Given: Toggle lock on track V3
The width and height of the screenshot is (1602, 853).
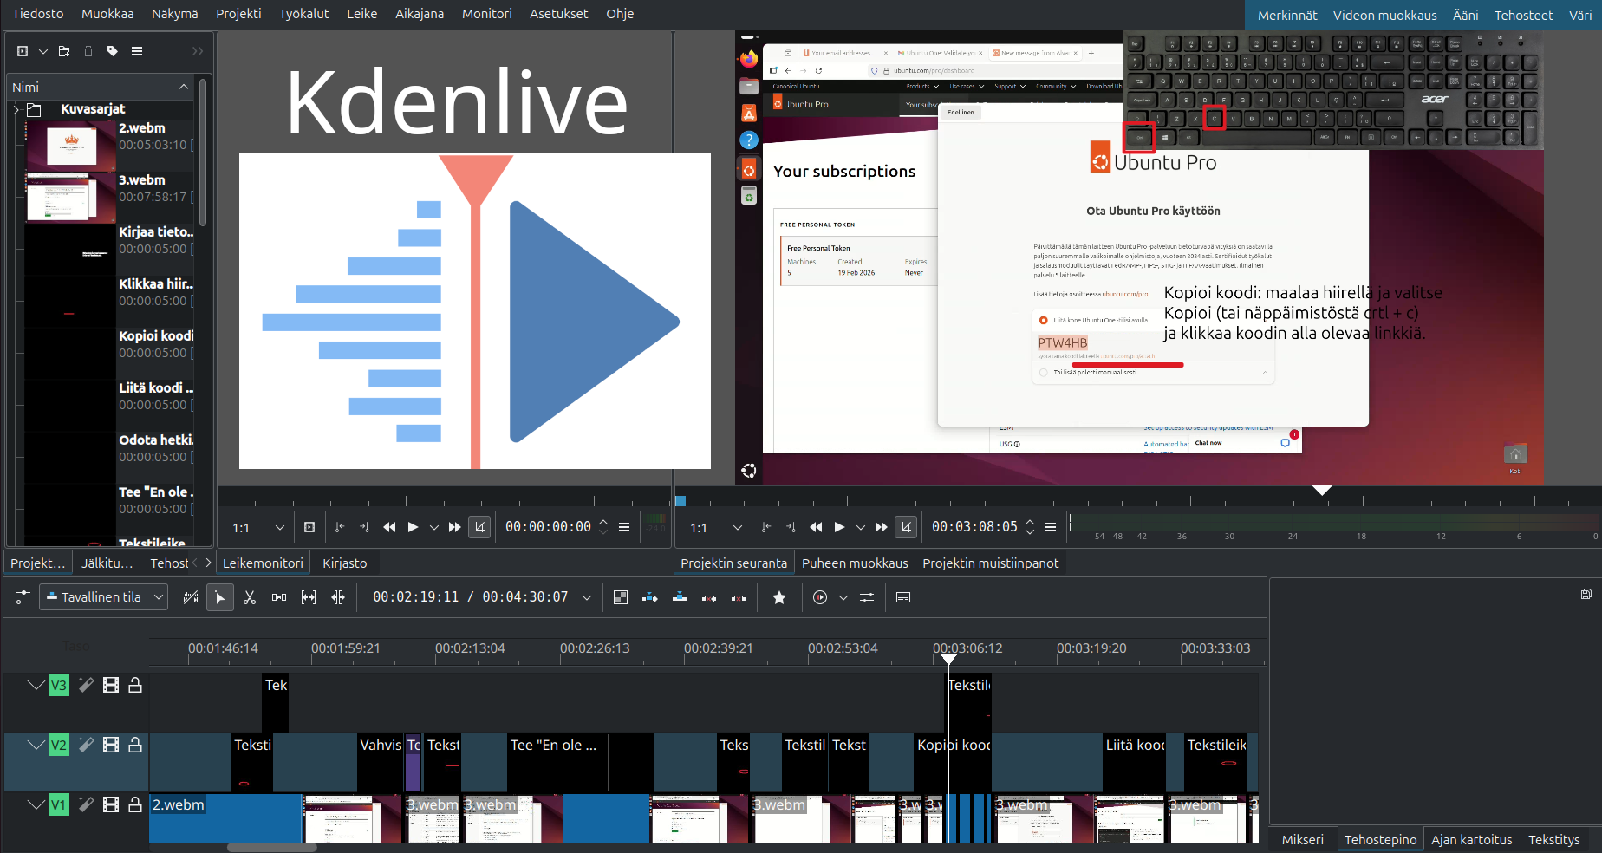Looking at the screenshot, I should [x=135, y=685].
